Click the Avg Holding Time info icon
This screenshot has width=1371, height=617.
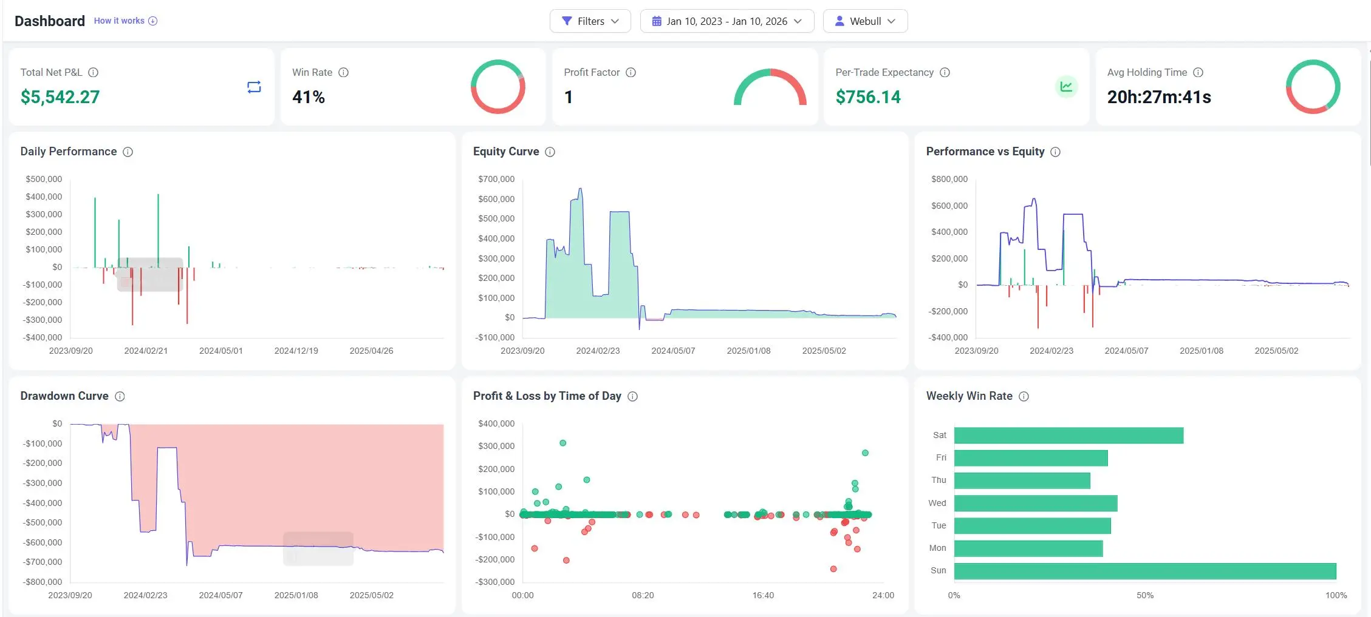pyautogui.click(x=1198, y=72)
